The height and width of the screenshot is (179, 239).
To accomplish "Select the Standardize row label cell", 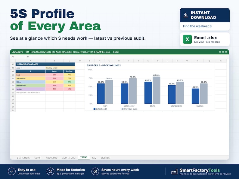I will (30, 86).
